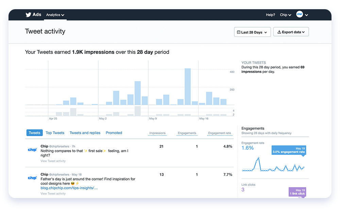Click the May 16 axis label
Viewport: 340px width, 212px height.
[x=204, y=118]
